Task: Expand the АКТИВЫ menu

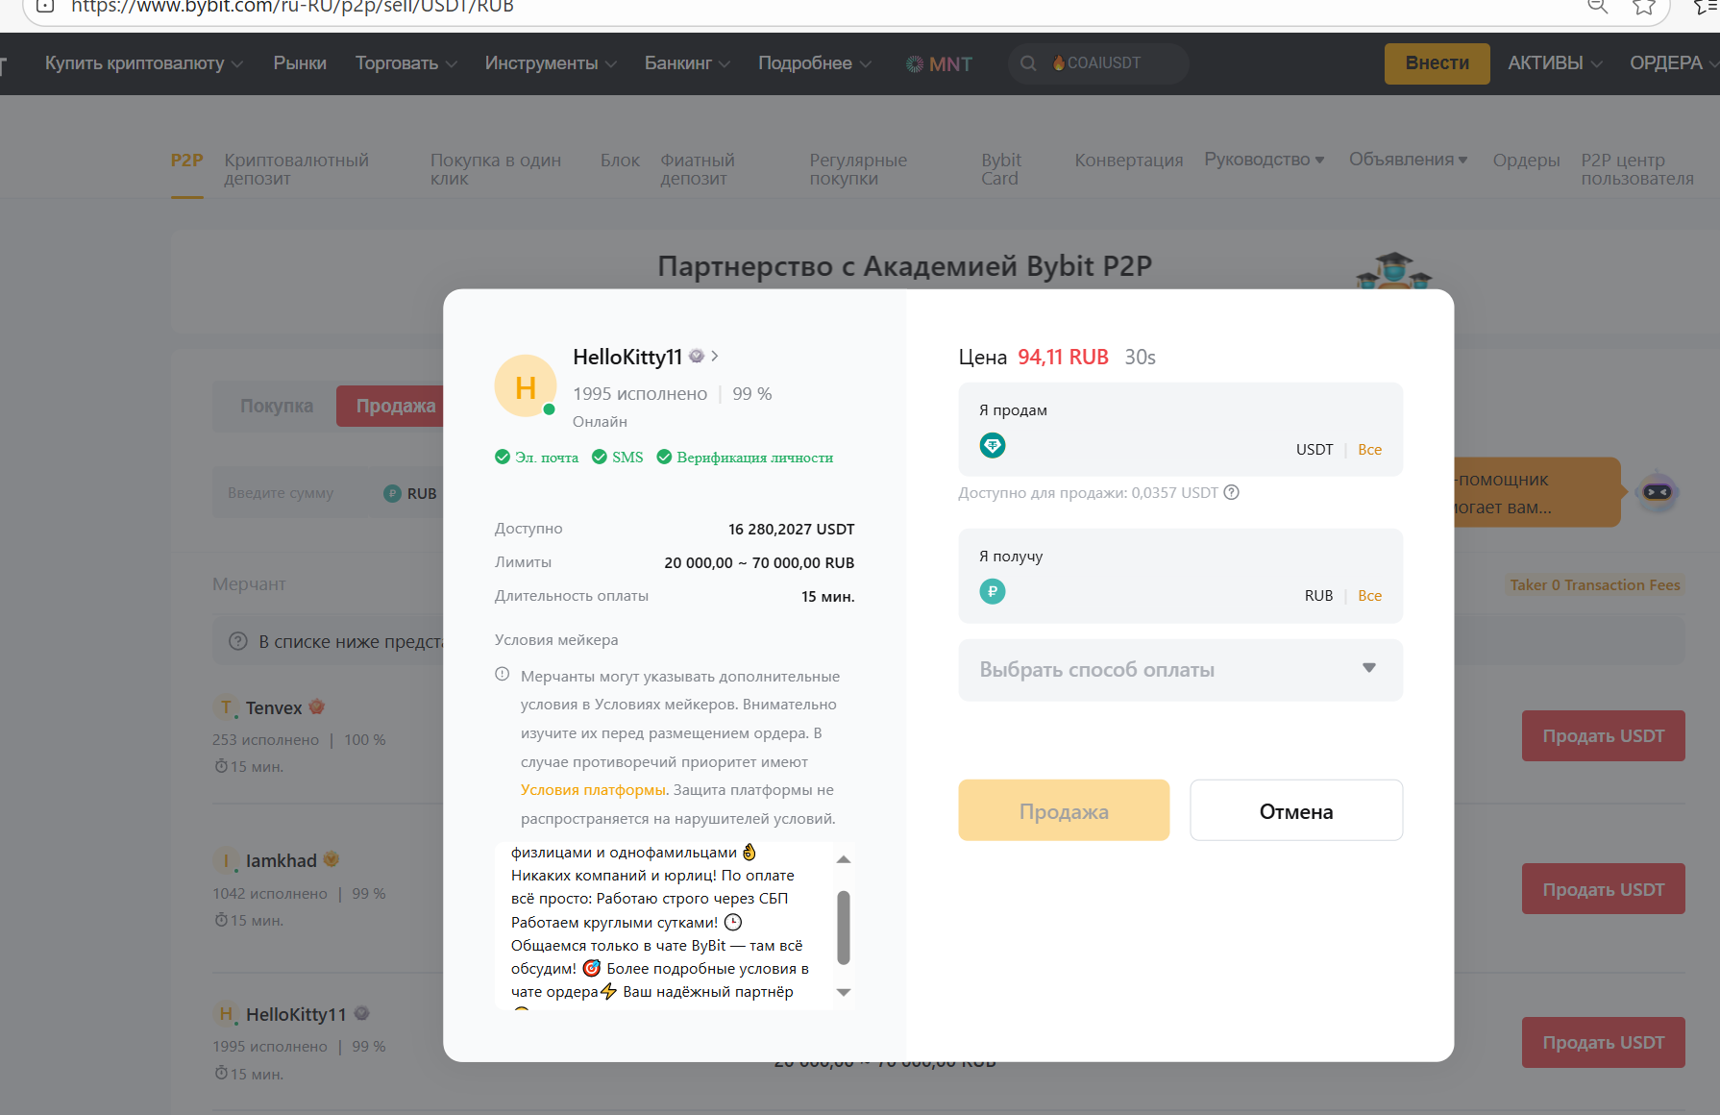Action: pyautogui.click(x=1555, y=63)
